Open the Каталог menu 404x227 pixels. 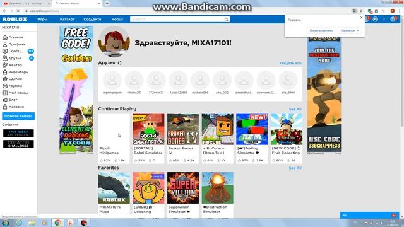tap(67, 20)
